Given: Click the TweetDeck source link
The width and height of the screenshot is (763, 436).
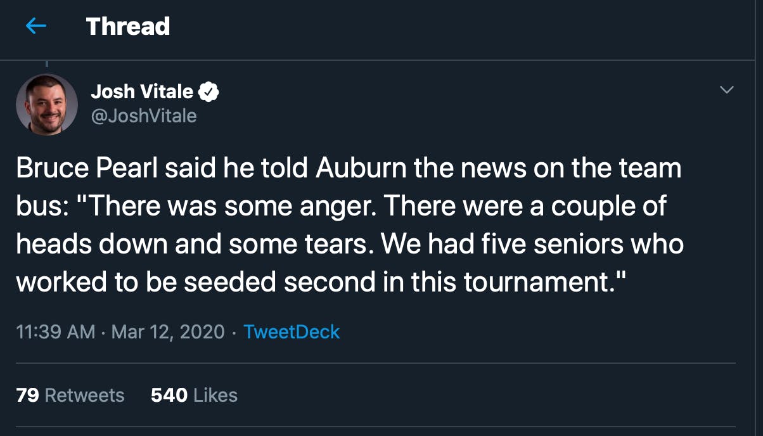Looking at the screenshot, I should point(292,331).
